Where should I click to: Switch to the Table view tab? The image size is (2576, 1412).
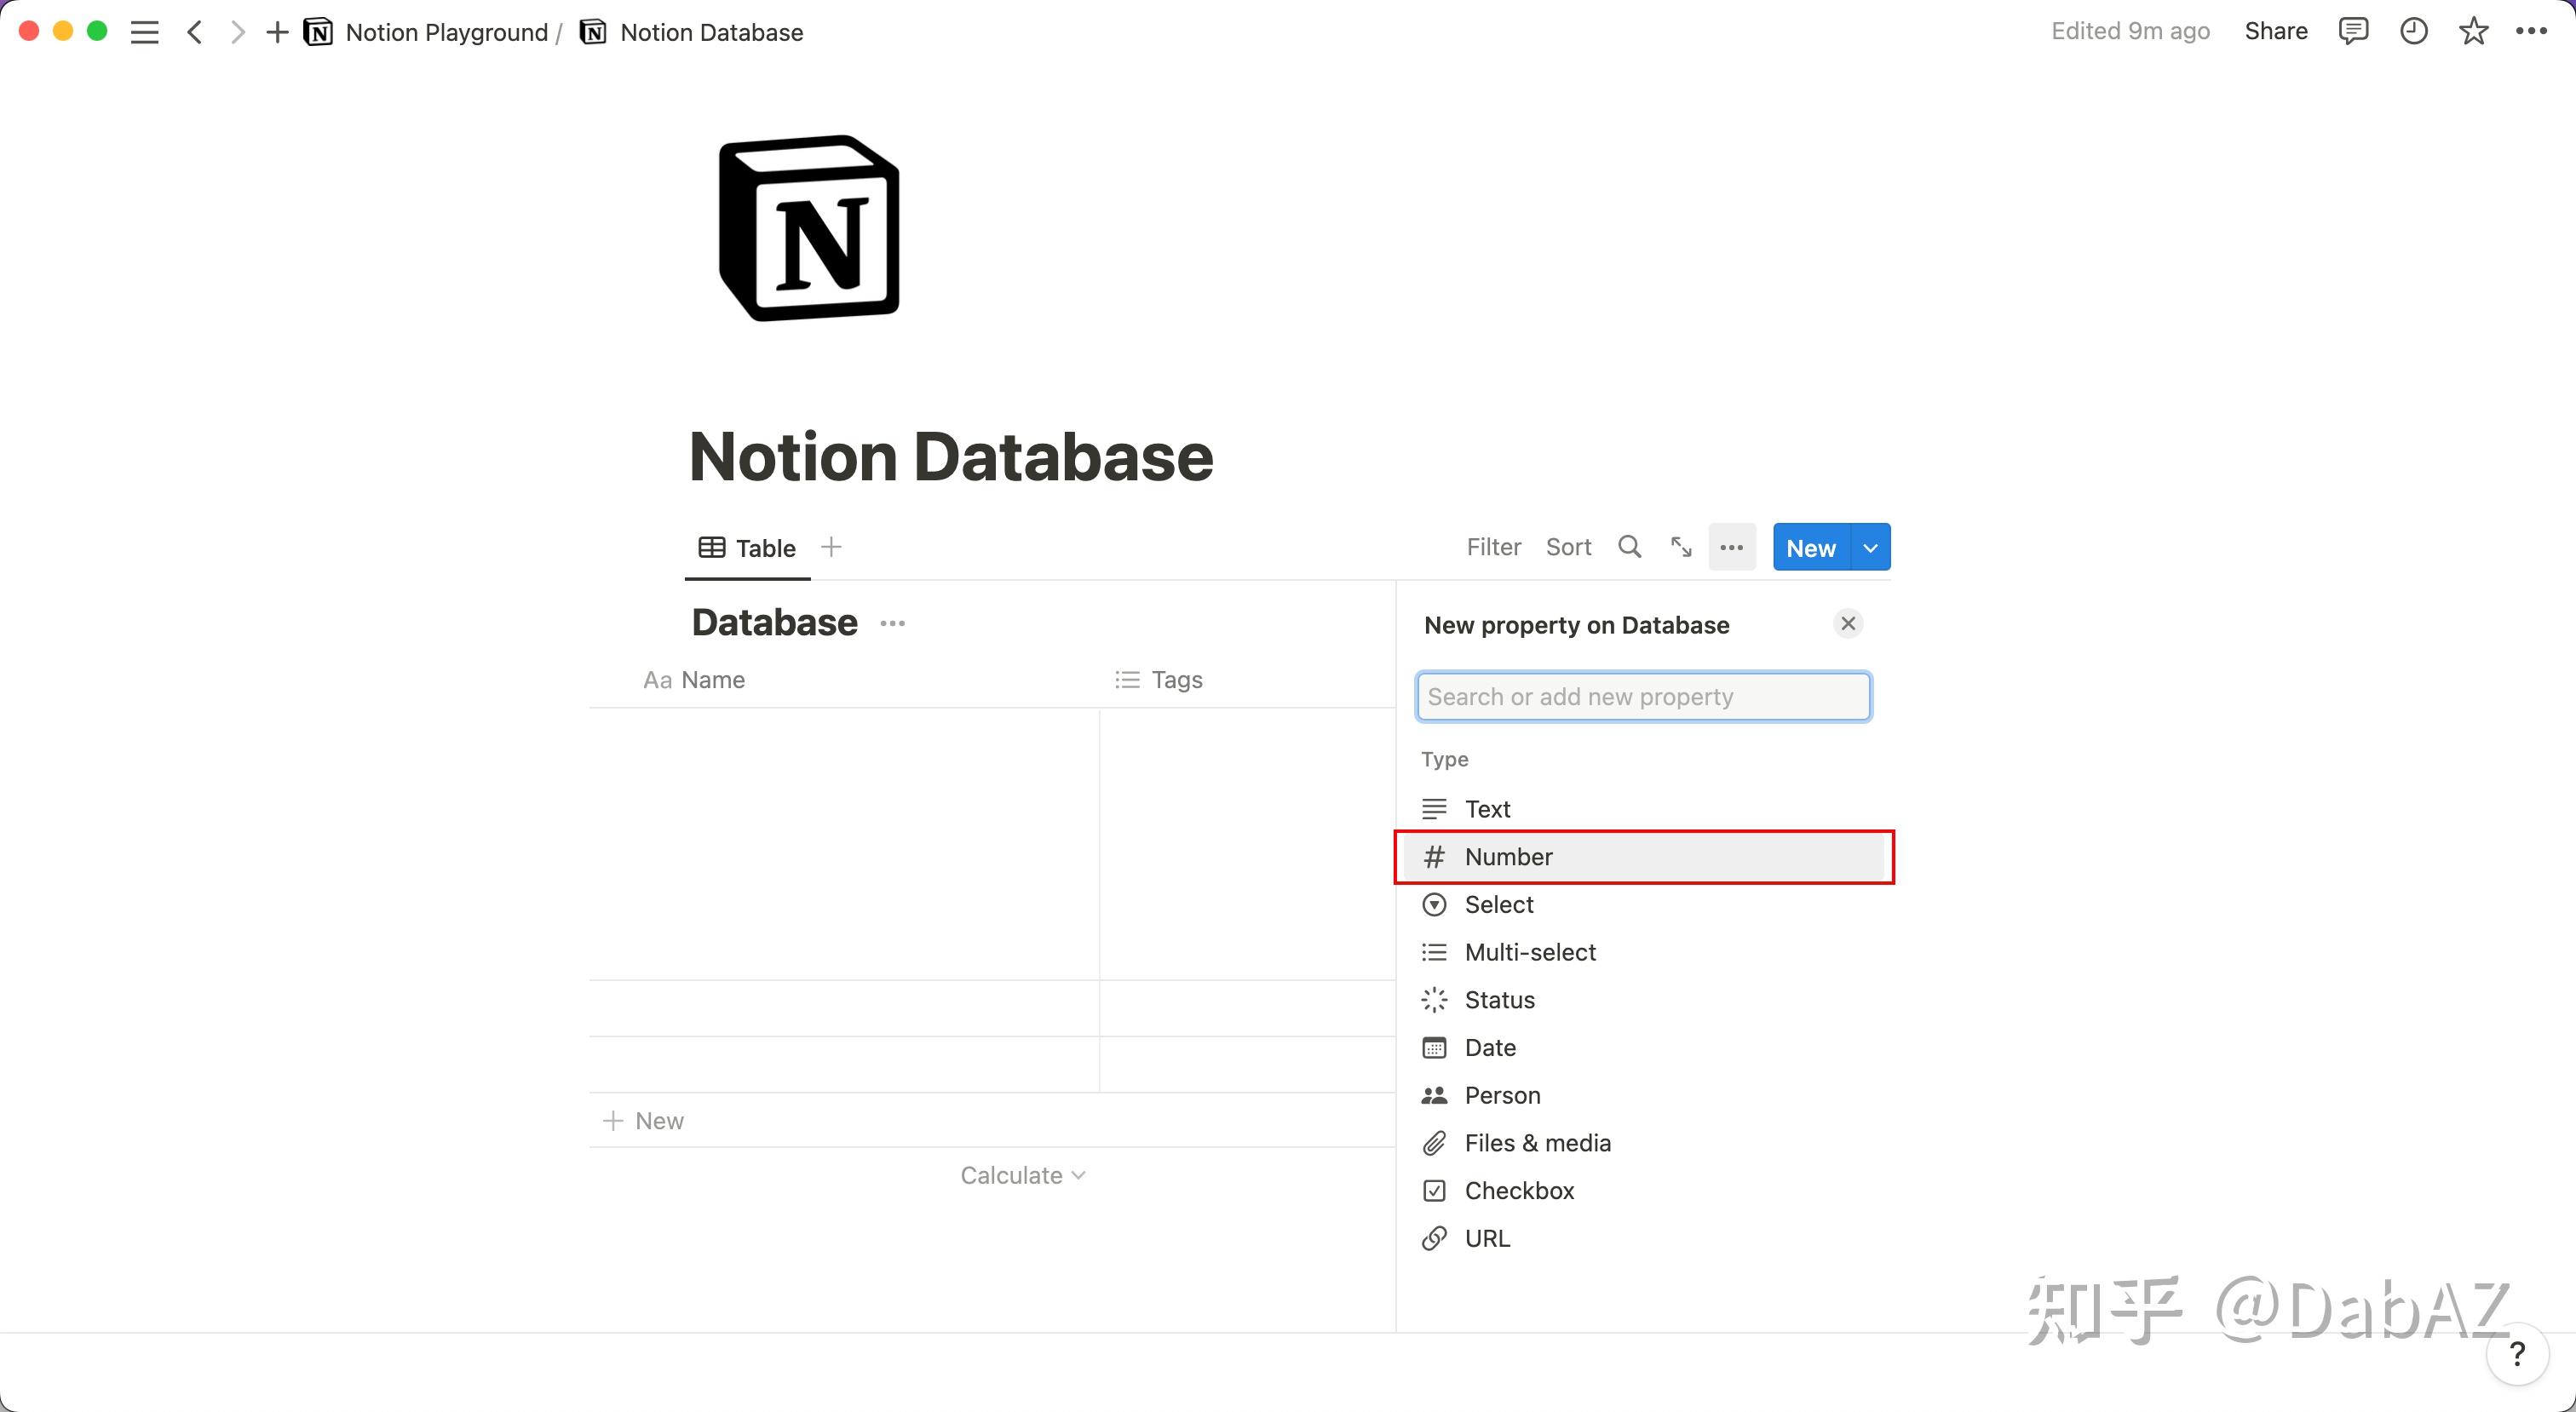(x=747, y=547)
